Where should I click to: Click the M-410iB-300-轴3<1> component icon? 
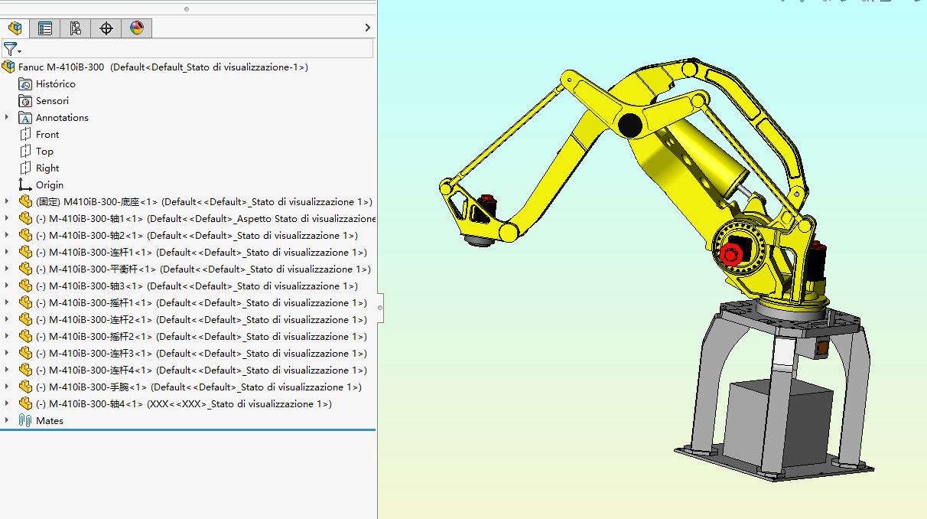click(25, 286)
